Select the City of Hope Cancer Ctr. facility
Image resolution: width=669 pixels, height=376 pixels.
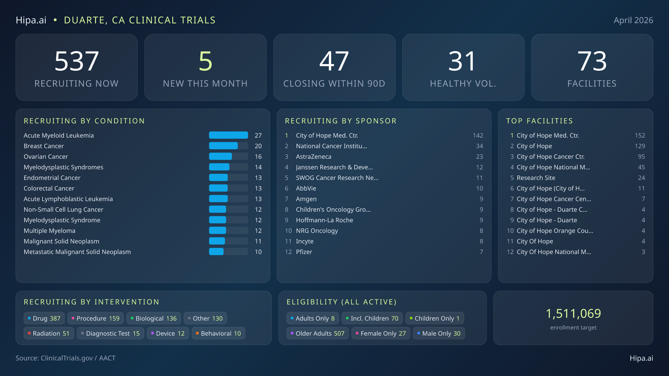pyautogui.click(x=576, y=156)
